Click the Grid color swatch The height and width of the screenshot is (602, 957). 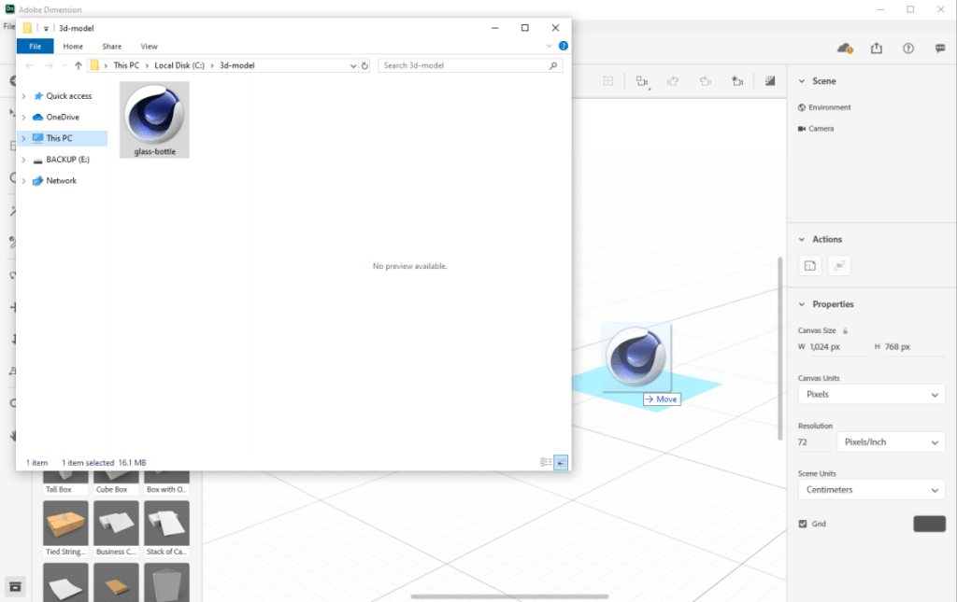click(929, 524)
